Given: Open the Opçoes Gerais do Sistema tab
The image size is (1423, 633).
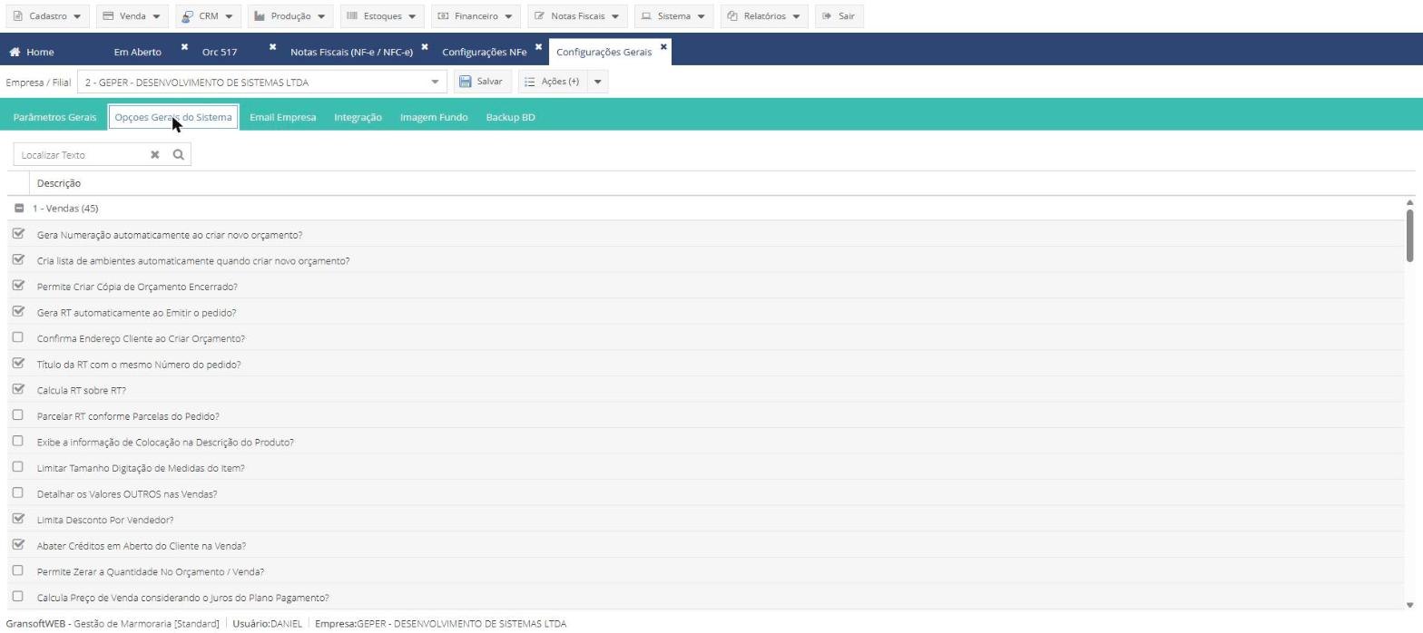Looking at the screenshot, I should pyautogui.click(x=173, y=117).
